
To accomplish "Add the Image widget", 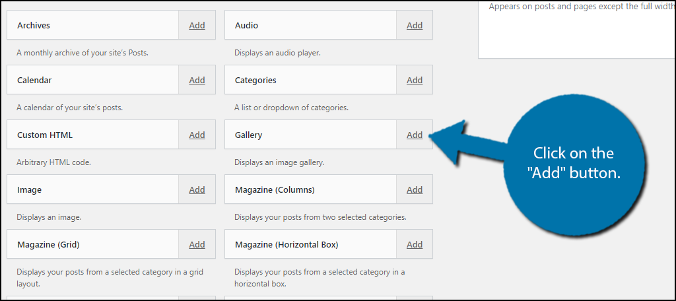I will (x=197, y=189).
